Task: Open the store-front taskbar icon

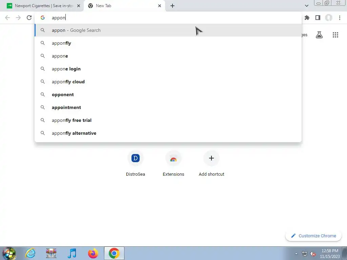Action: [x=51, y=253]
